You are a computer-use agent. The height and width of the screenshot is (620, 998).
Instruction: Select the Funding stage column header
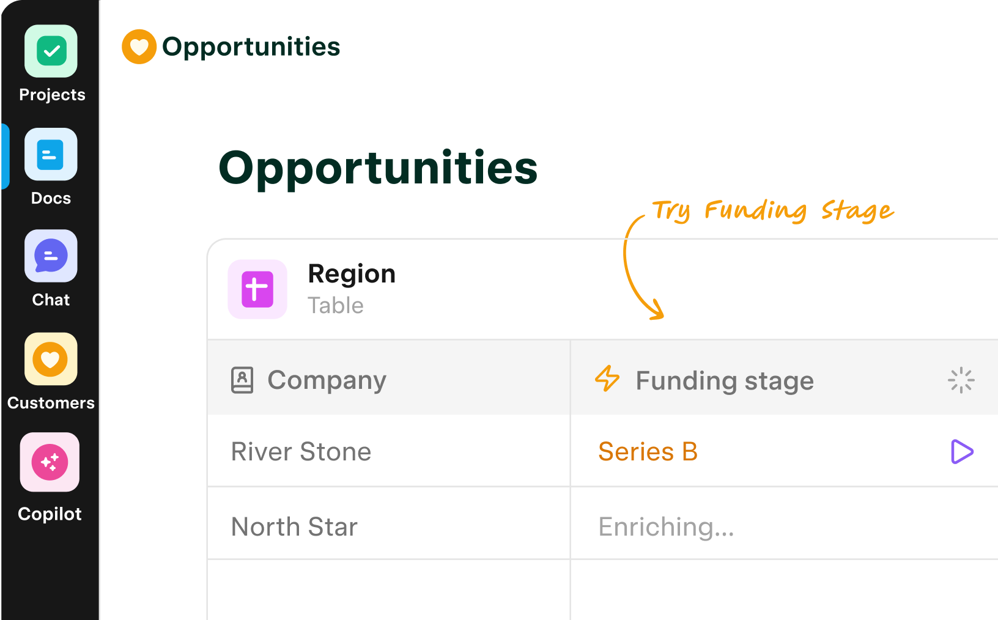coord(725,380)
